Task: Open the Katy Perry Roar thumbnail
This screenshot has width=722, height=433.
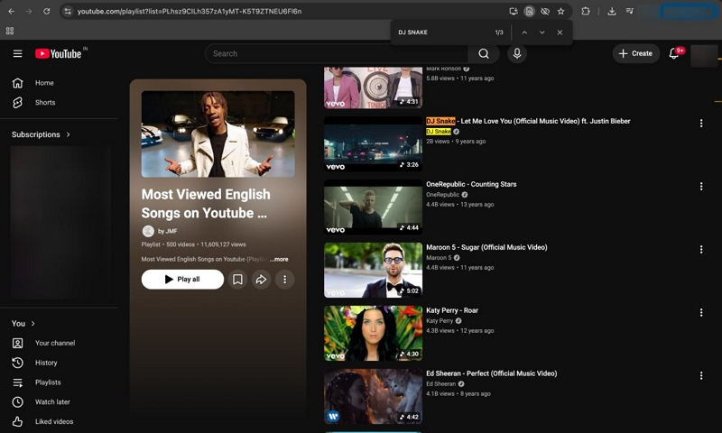Action: point(373,333)
